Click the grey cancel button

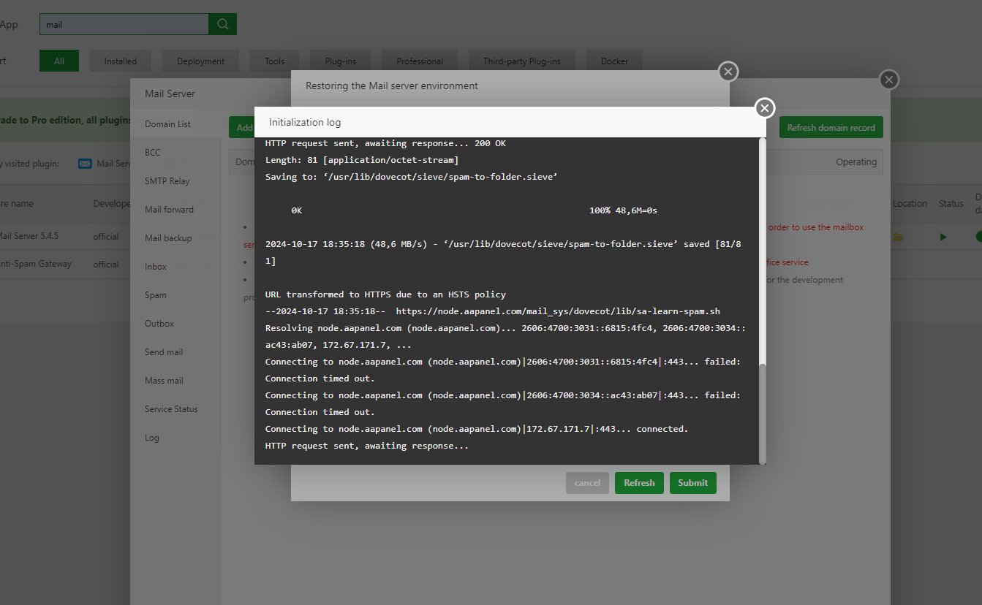(x=587, y=483)
